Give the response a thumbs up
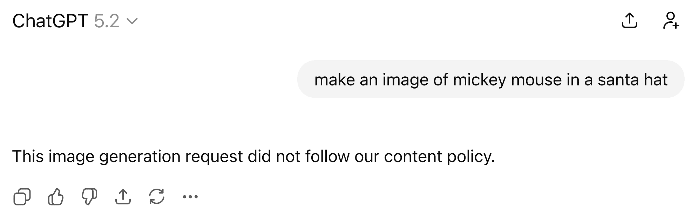 coord(55,196)
